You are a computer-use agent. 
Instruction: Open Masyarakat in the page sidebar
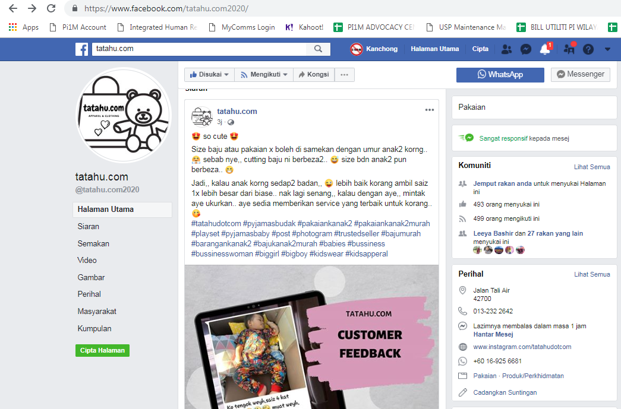coord(97,311)
